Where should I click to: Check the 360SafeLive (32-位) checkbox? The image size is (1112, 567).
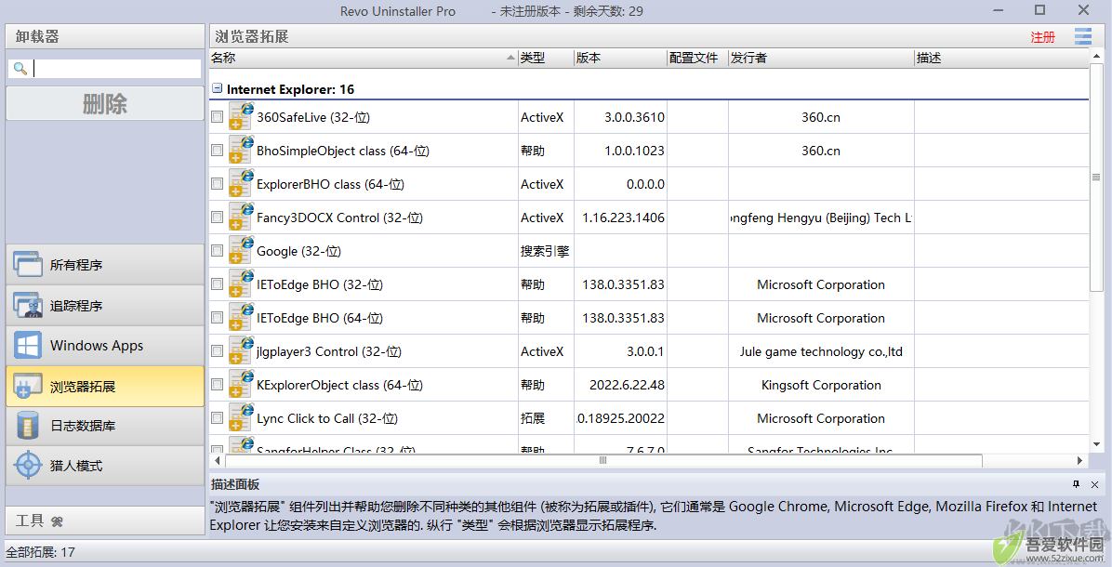[x=217, y=116]
